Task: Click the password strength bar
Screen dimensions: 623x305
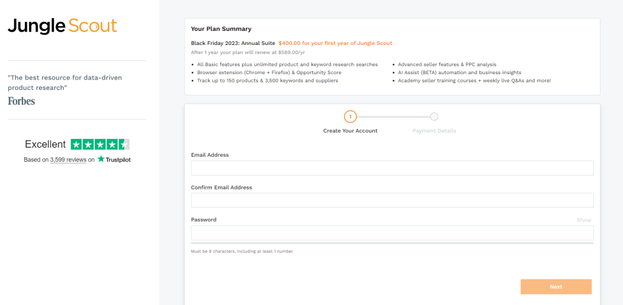Action: [392, 243]
